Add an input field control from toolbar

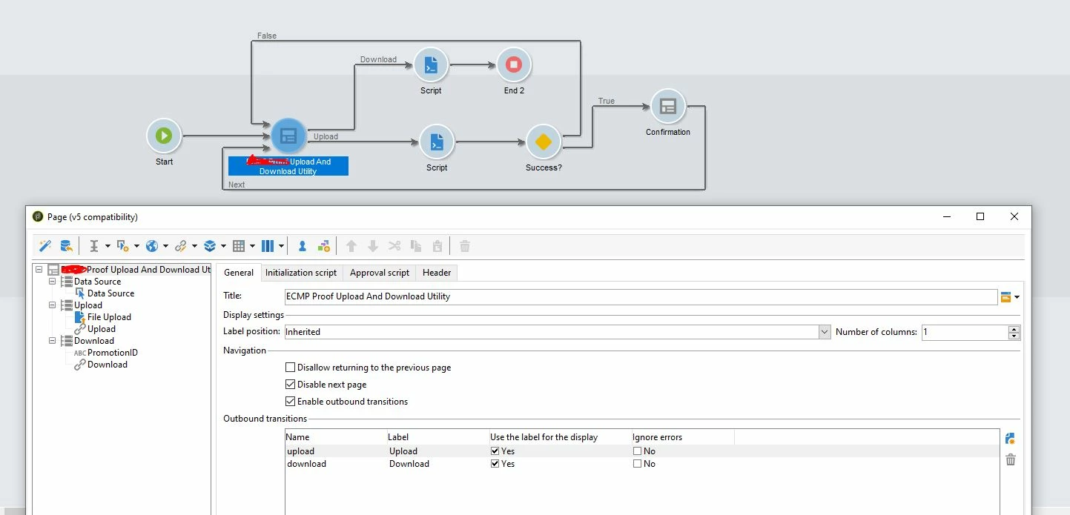(x=94, y=246)
